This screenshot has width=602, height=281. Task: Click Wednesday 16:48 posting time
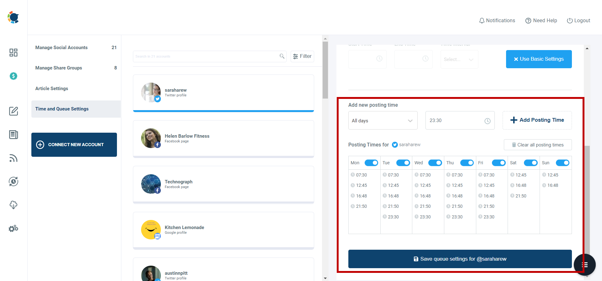(x=423, y=196)
